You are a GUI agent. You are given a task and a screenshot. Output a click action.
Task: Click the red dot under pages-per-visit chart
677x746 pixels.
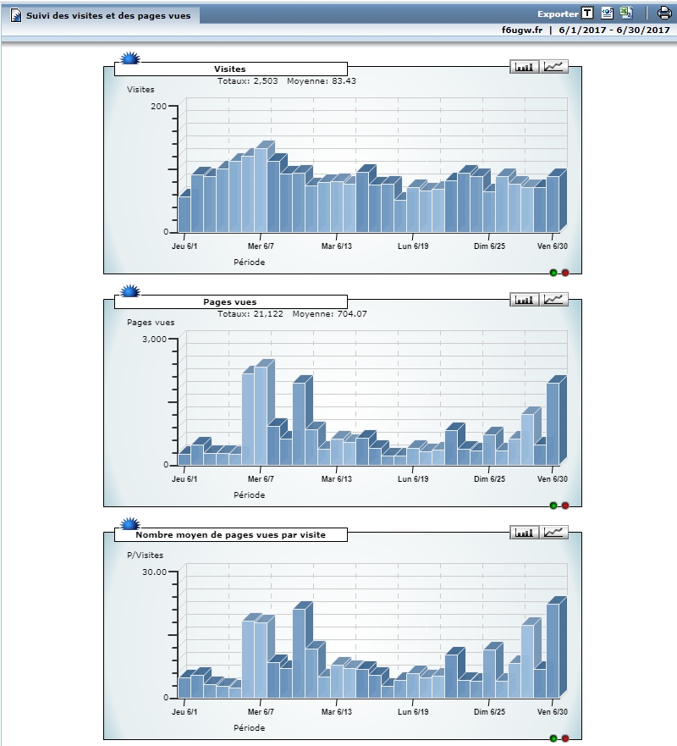[x=565, y=739]
